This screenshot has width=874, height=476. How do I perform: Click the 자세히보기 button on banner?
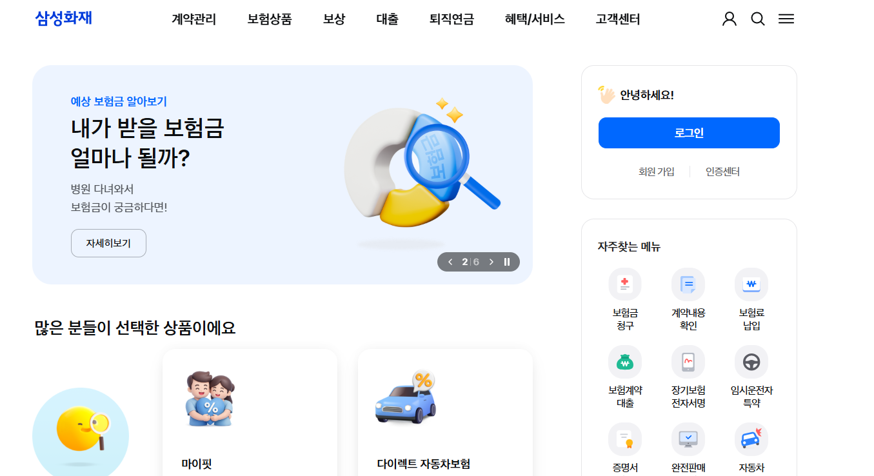[x=108, y=243]
